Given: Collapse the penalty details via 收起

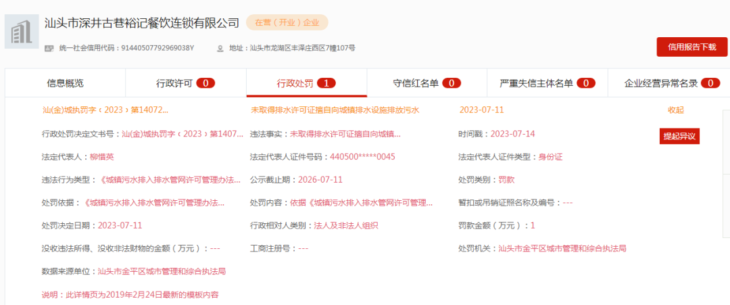Looking at the screenshot, I should (675, 110).
